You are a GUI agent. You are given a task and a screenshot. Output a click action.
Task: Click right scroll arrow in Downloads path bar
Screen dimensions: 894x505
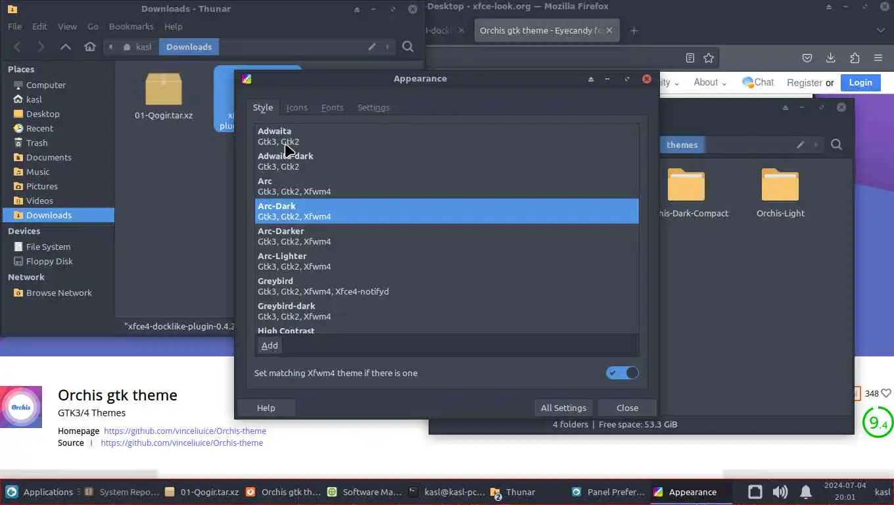388,47
